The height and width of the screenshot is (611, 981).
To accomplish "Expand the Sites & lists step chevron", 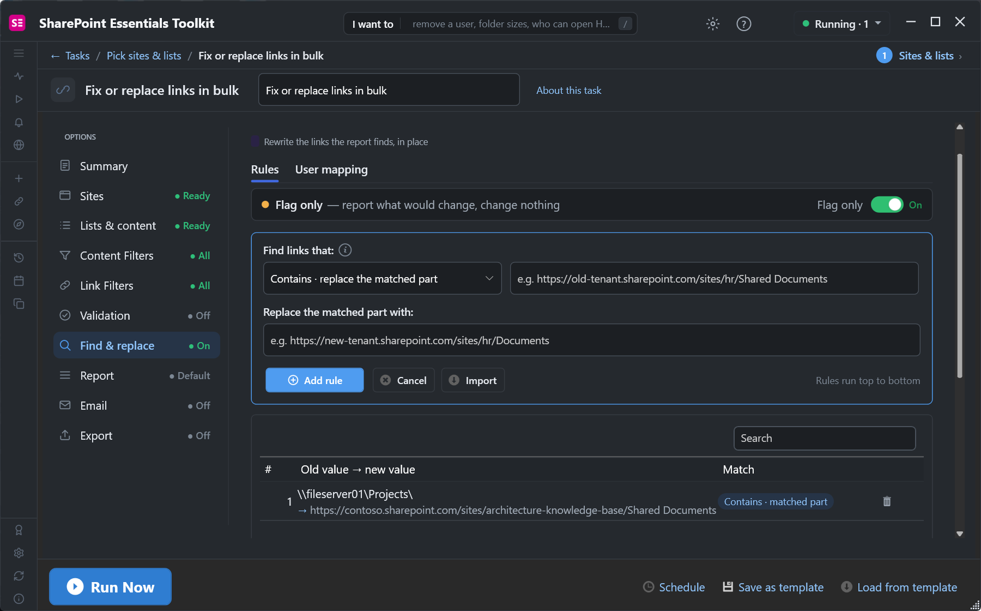I will pos(960,56).
